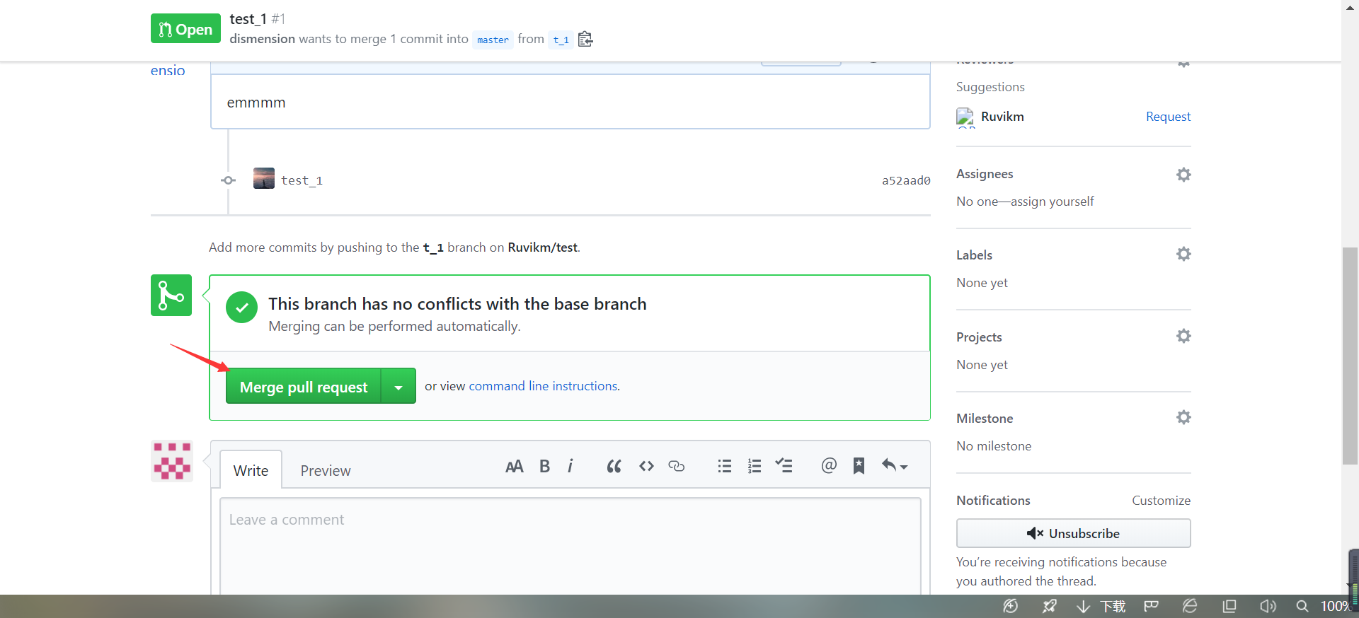Insert header text with AA icon
The image size is (1359, 618).
coord(515,466)
